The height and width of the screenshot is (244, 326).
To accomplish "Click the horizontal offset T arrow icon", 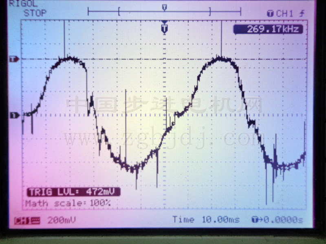I will point(255,220).
